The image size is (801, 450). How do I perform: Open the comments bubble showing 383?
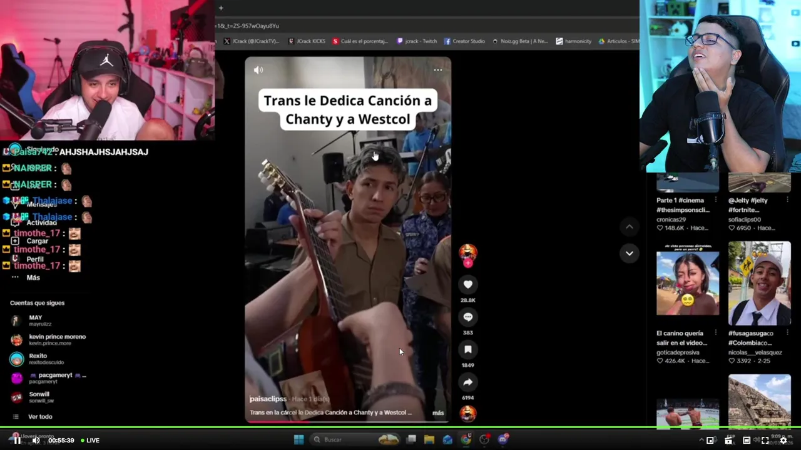coord(468,317)
